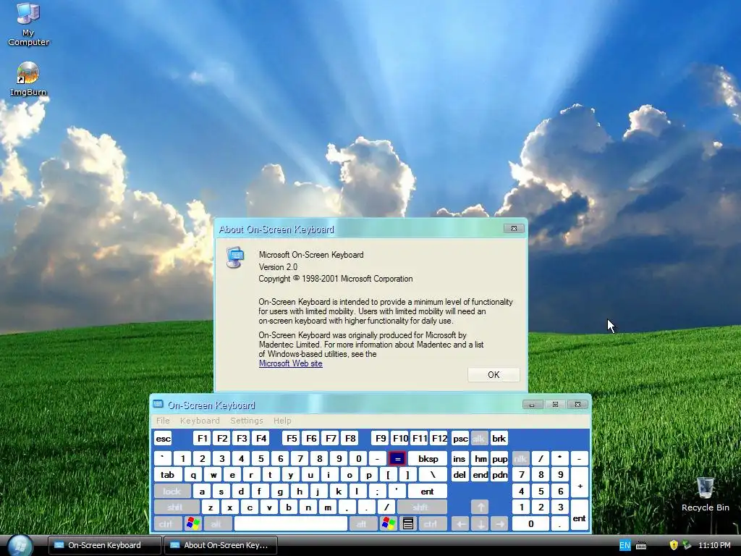Click the space bar key

coord(291,523)
